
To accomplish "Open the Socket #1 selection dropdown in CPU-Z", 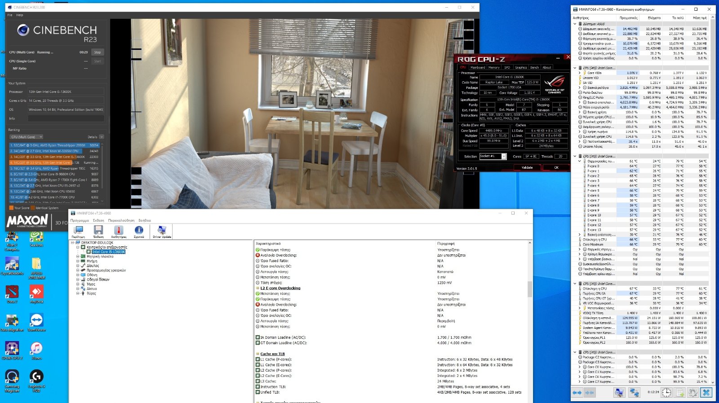I will [493, 156].
